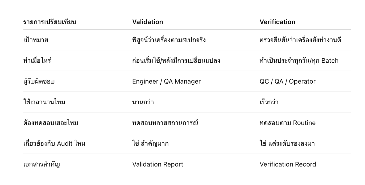Select the เป้าหมาย row label

[x=35, y=40]
